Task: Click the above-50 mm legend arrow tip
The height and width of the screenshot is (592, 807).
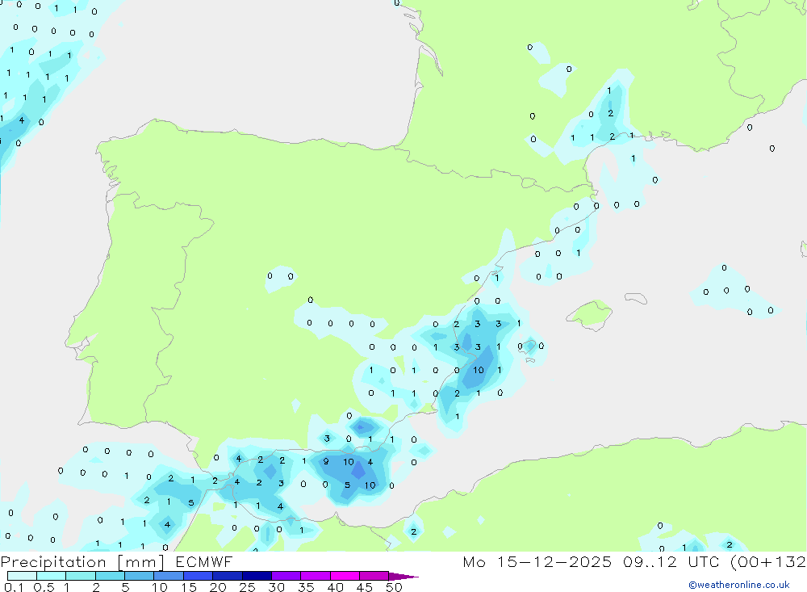Action: 404,577
